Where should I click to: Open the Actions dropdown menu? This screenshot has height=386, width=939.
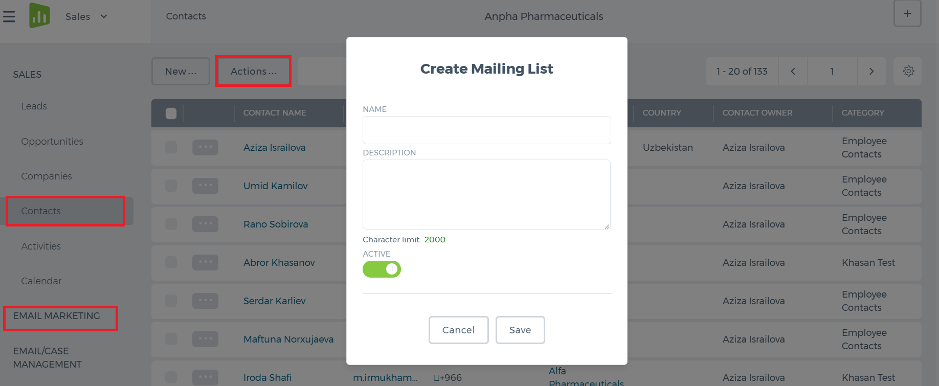coord(254,71)
